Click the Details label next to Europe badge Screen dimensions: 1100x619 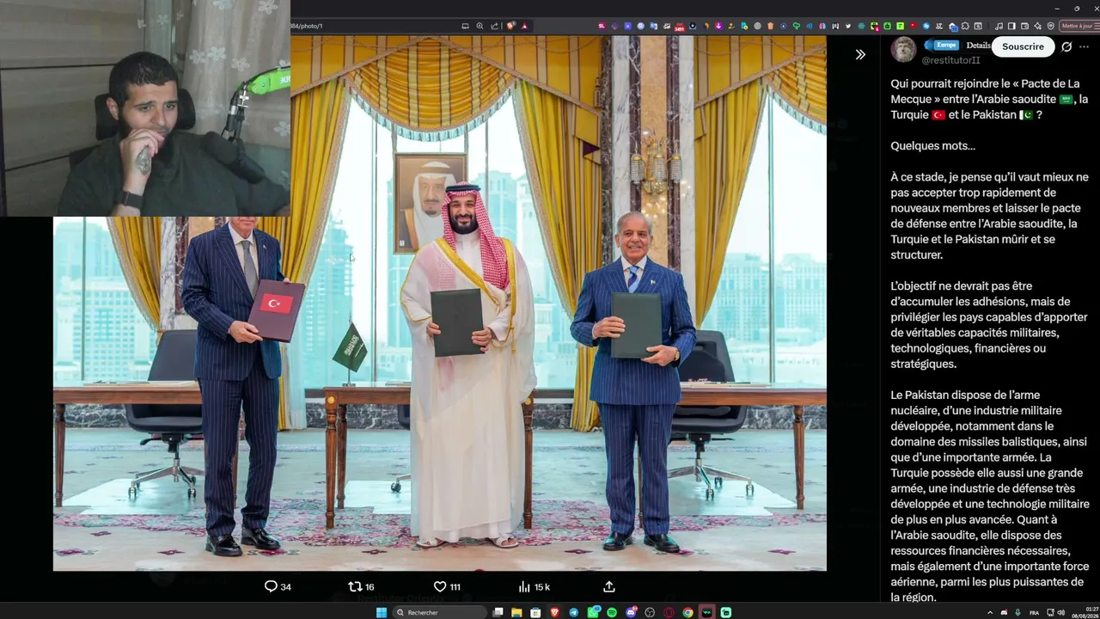978,46
